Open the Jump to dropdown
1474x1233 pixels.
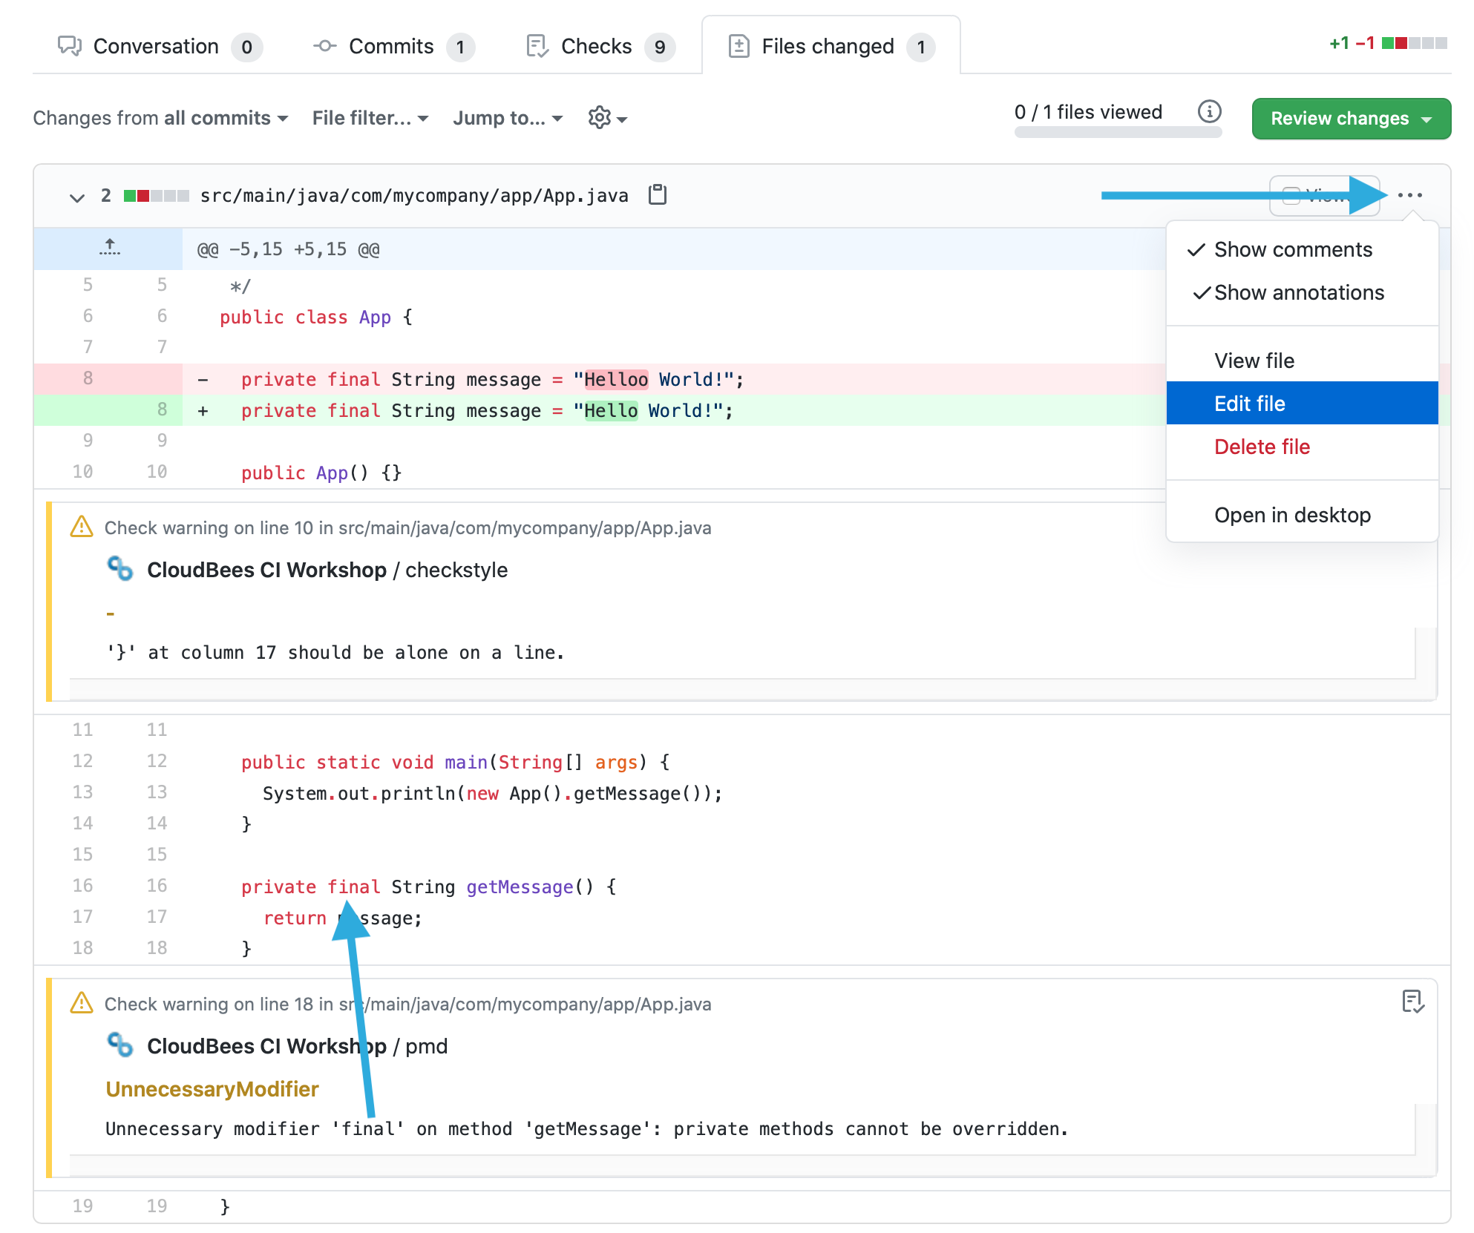(508, 118)
